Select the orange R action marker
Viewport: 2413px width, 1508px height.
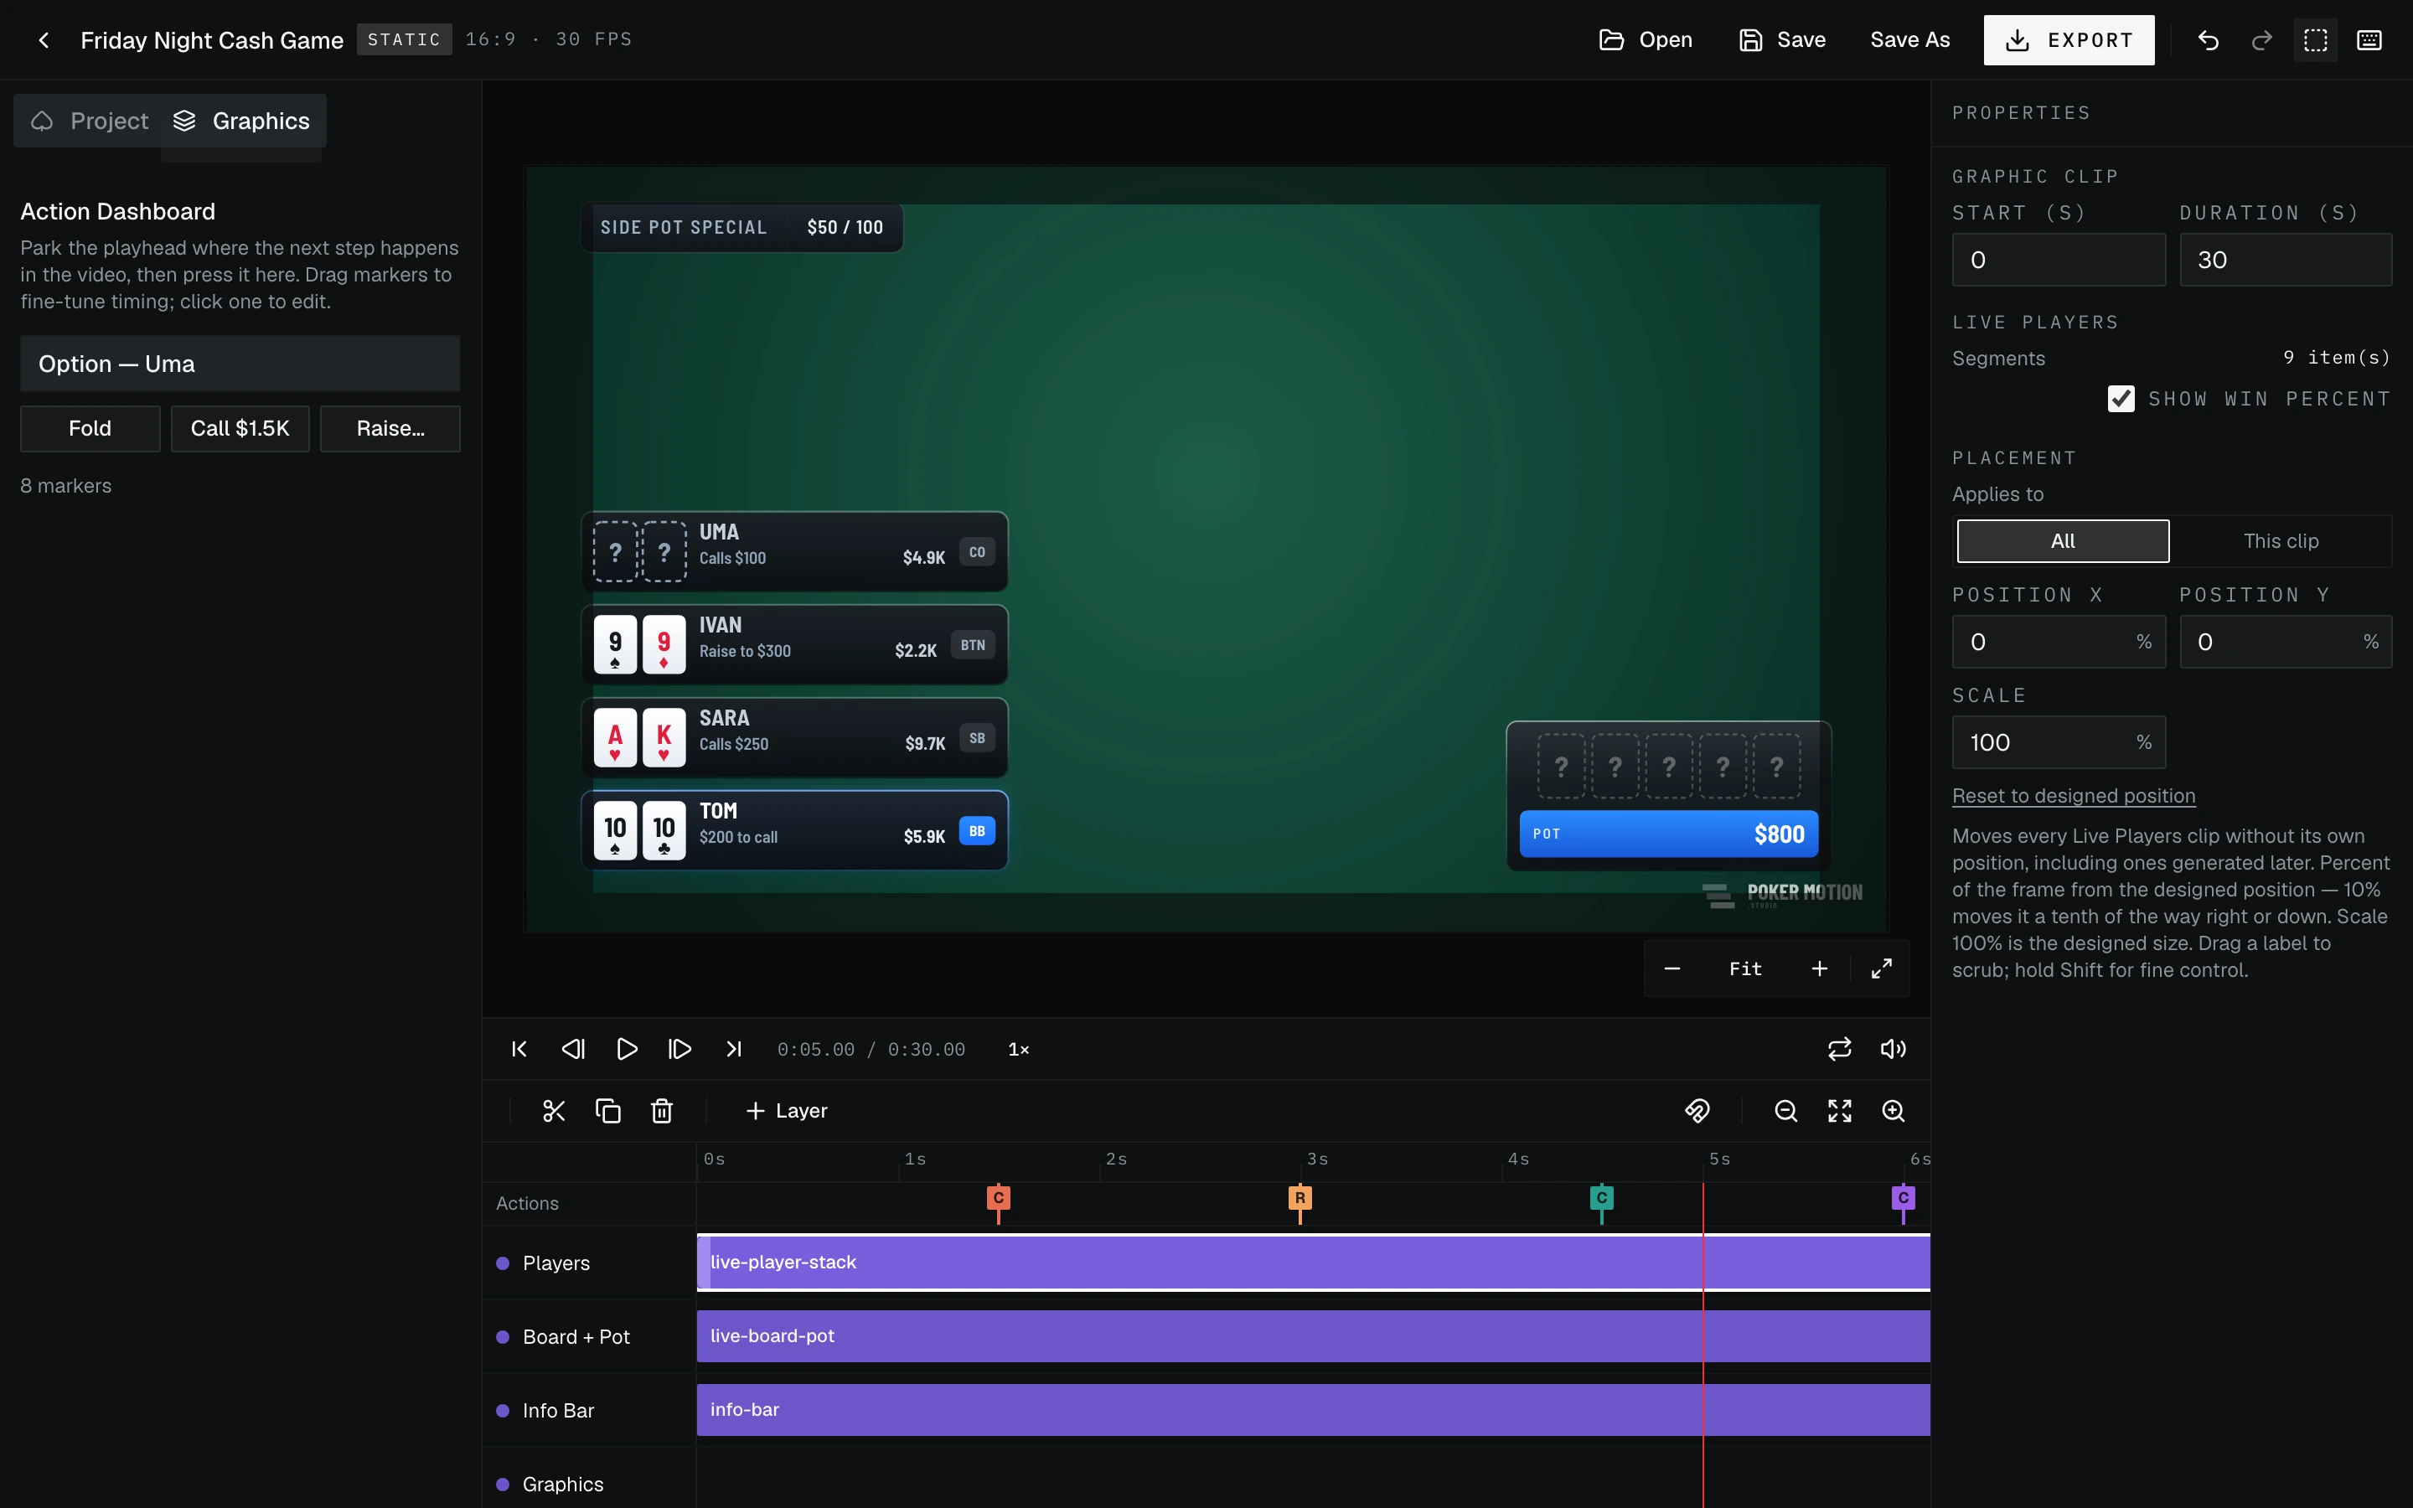[x=1300, y=1199]
